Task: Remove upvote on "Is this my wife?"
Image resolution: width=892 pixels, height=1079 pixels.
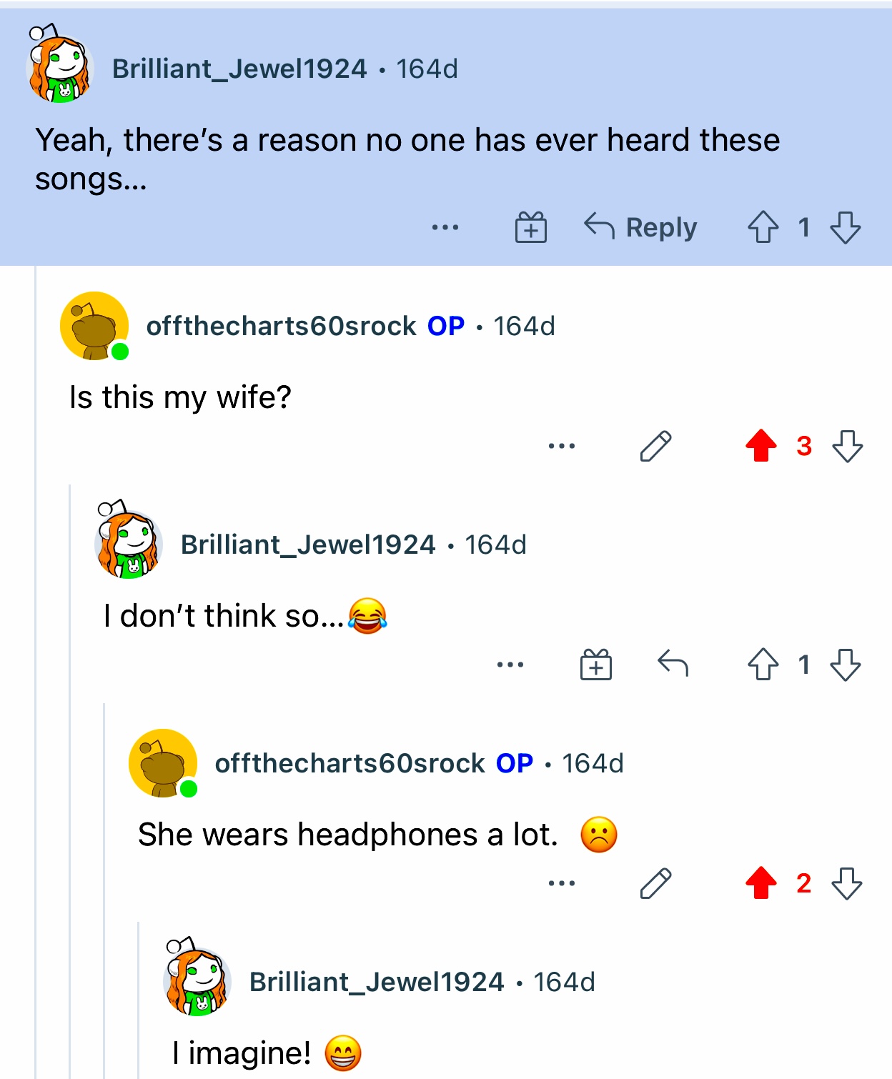Action: [761, 447]
